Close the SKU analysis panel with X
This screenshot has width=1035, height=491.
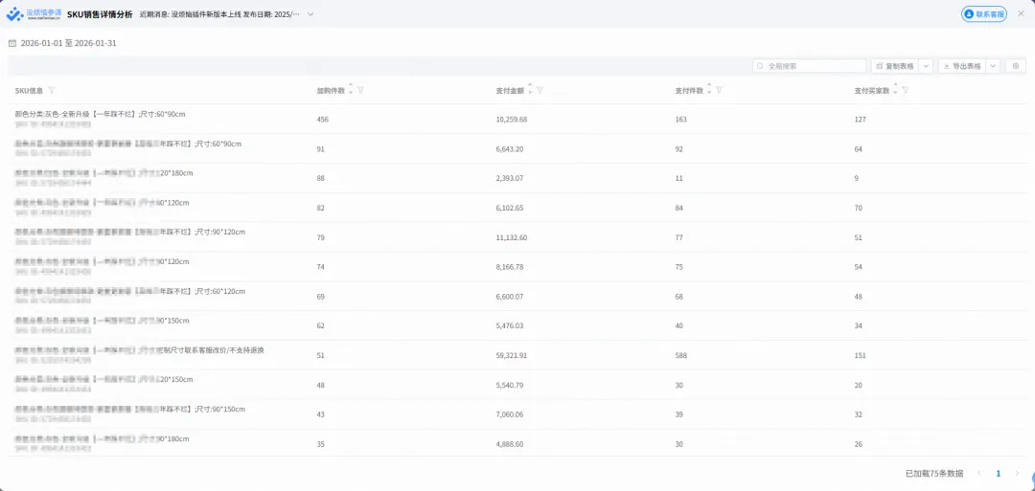pos(1021,13)
